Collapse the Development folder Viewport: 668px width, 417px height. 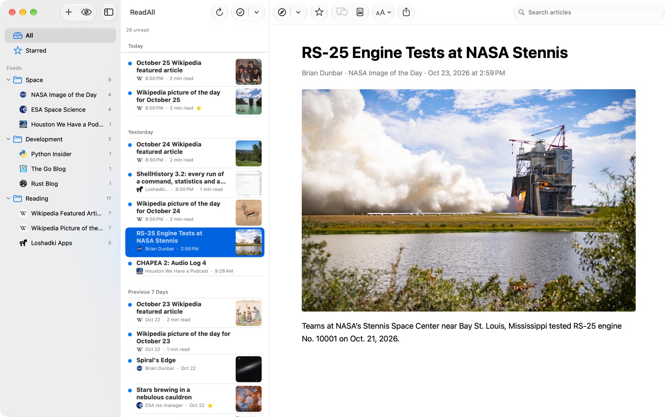(x=8, y=139)
